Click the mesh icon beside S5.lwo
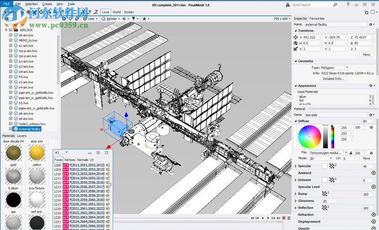 16,103
